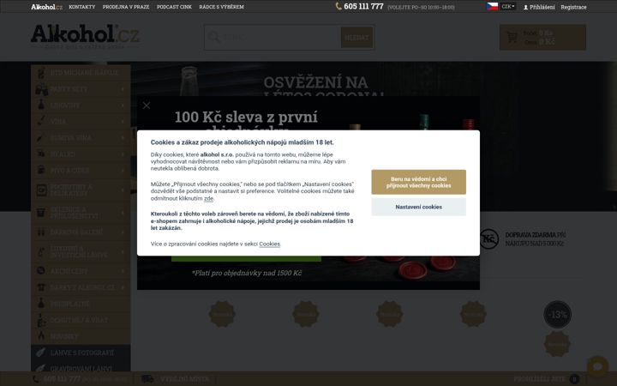
Task: Click the header phone icon
Action: point(338,6)
